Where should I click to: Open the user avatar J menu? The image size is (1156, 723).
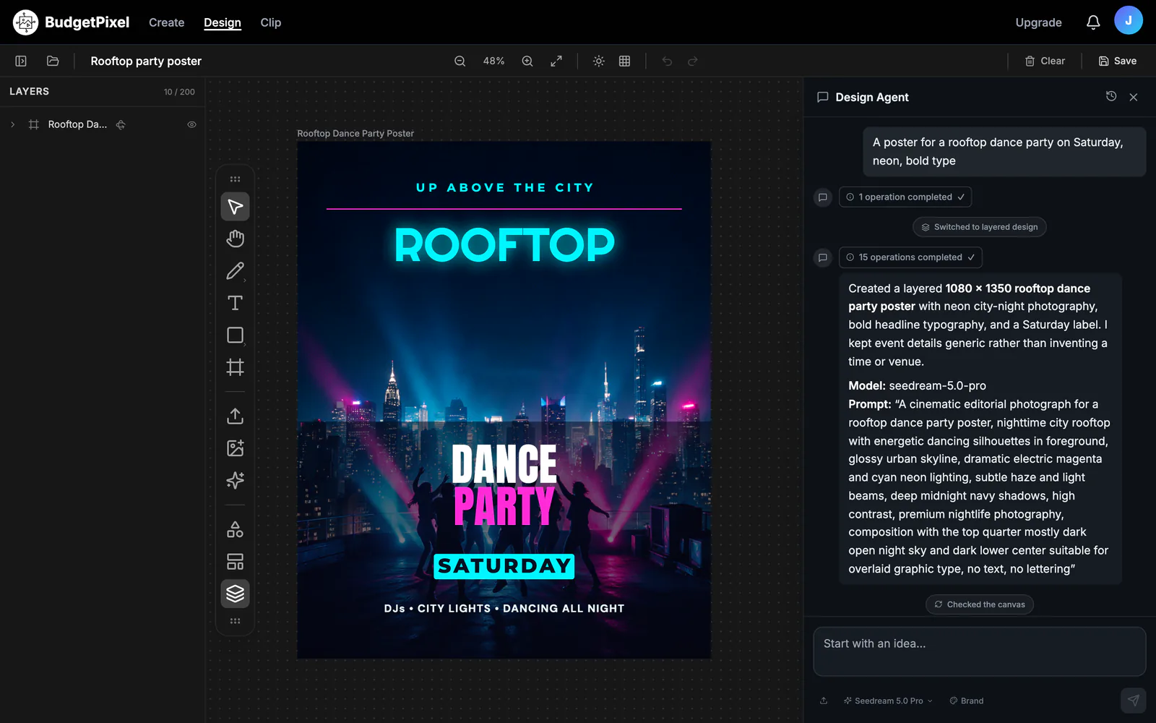(x=1128, y=20)
